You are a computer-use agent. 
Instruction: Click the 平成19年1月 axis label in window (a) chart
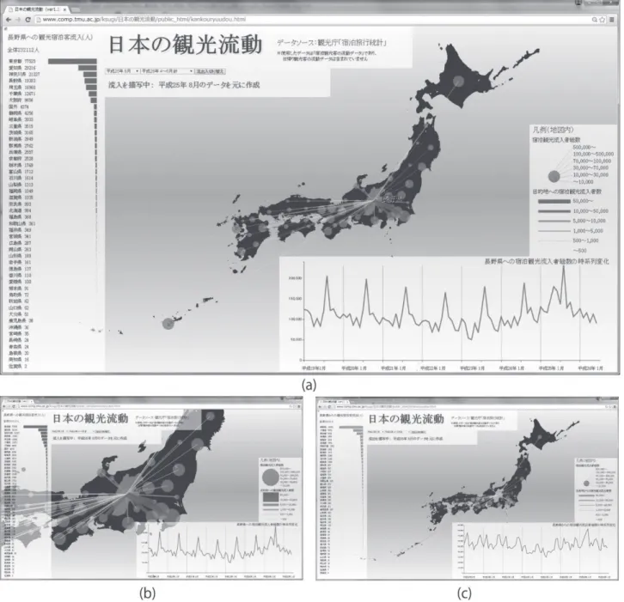click(314, 368)
